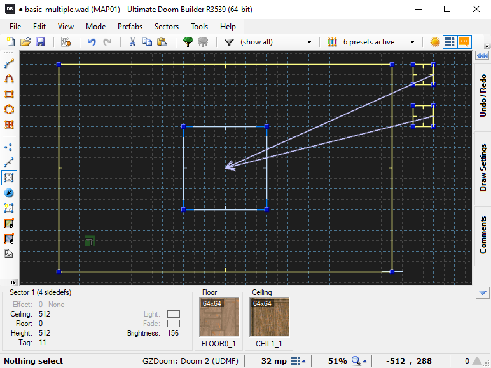The height and width of the screenshot is (368, 491).
Task: Toggle the blue grid rendering button
Action: (450, 42)
